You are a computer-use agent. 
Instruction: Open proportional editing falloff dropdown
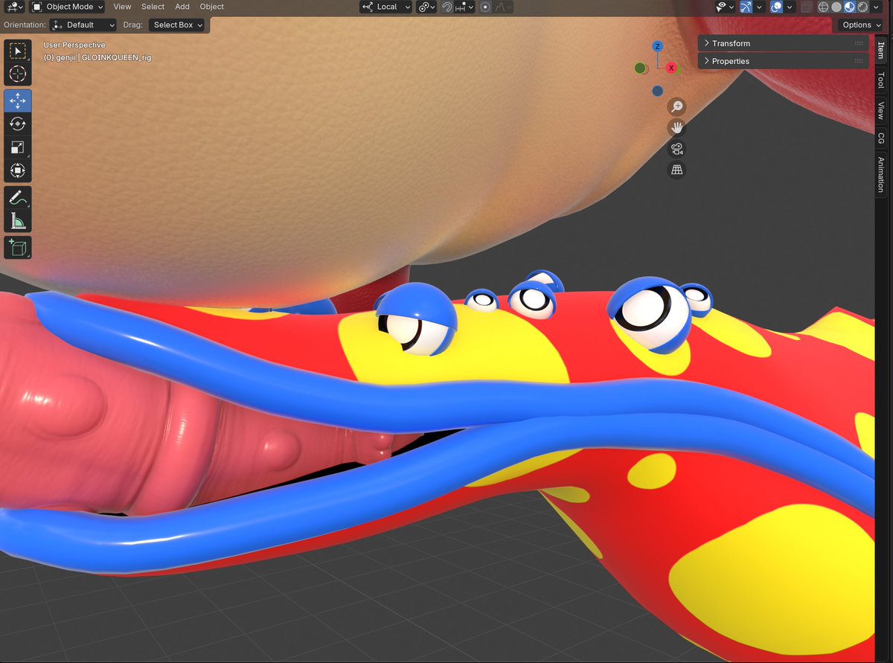tap(504, 7)
